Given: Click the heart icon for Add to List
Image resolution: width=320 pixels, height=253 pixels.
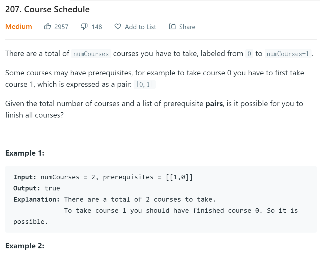Looking at the screenshot, I should [x=118, y=26].
